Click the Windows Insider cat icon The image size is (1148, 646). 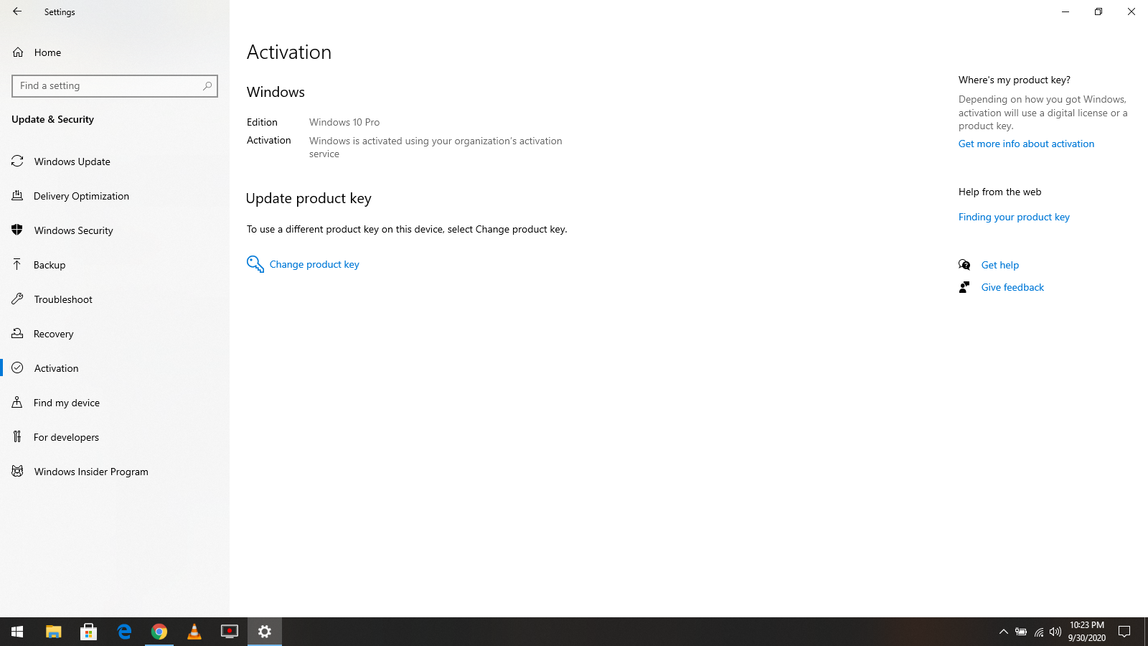coord(17,471)
